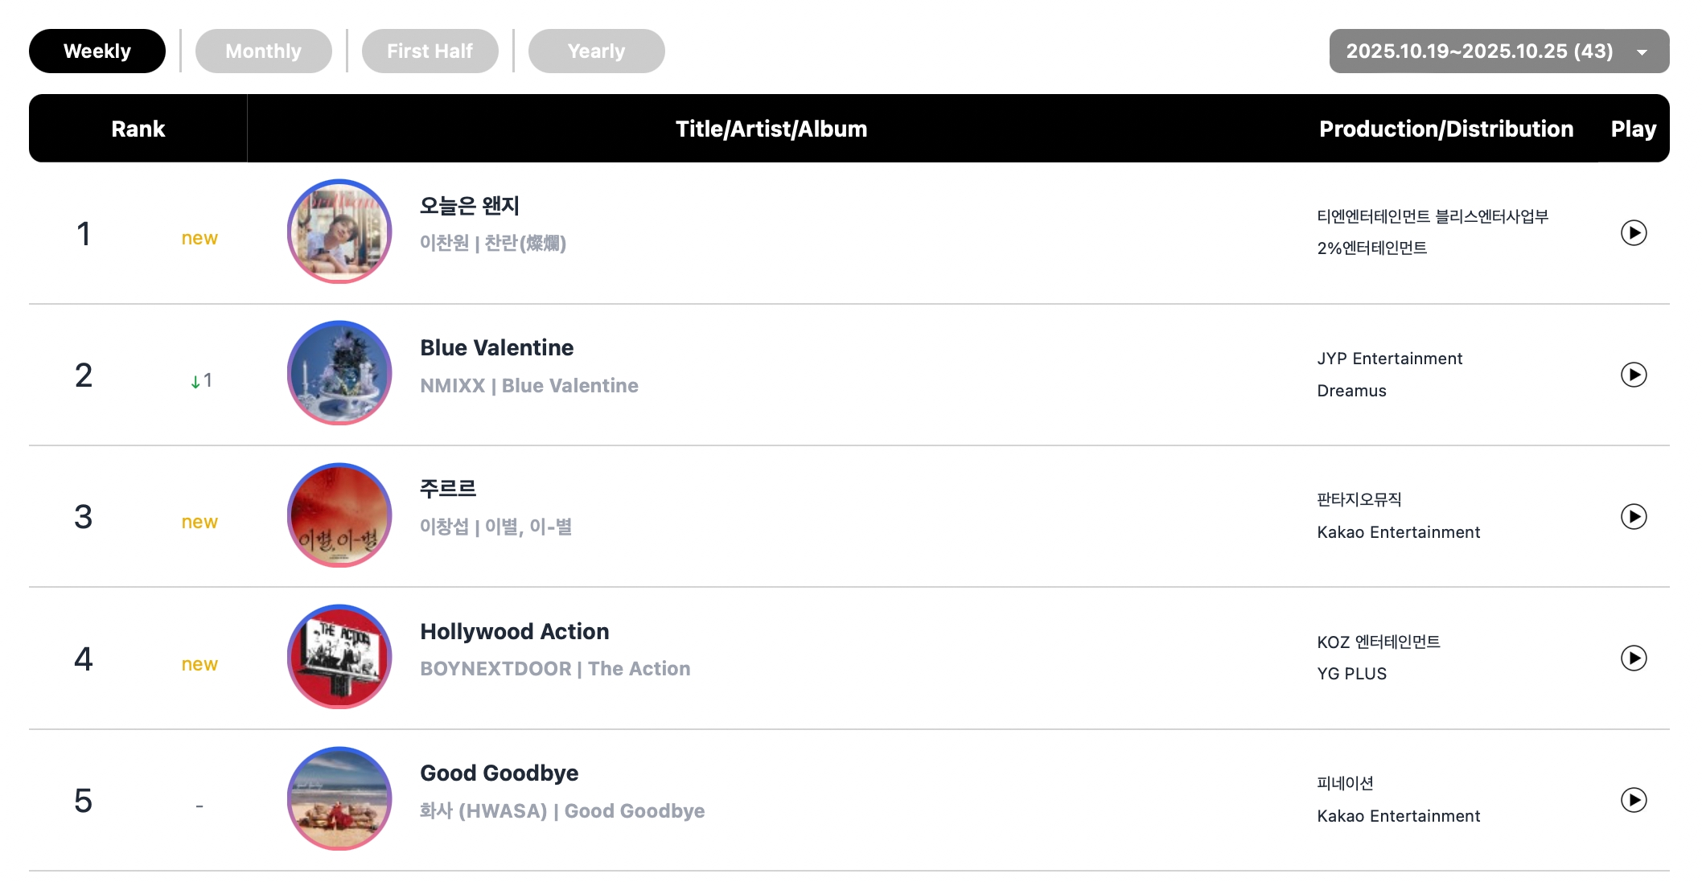The width and height of the screenshot is (1702, 882).
Task: Select the First Half chart tab
Action: point(430,51)
